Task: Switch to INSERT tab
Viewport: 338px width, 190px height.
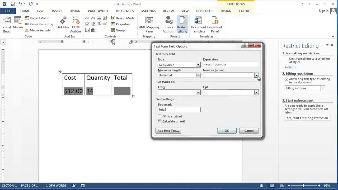Action: pyautogui.click(x=57, y=11)
